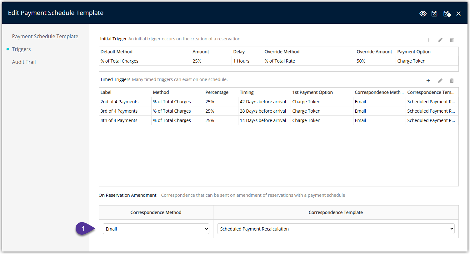This screenshot has width=470, height=254.
Task: Click the 42 Day/s before arrival cell
Action: click(264, 102)
